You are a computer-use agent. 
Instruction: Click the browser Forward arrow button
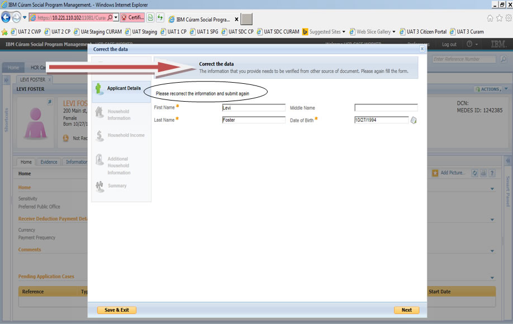point(16,17)
